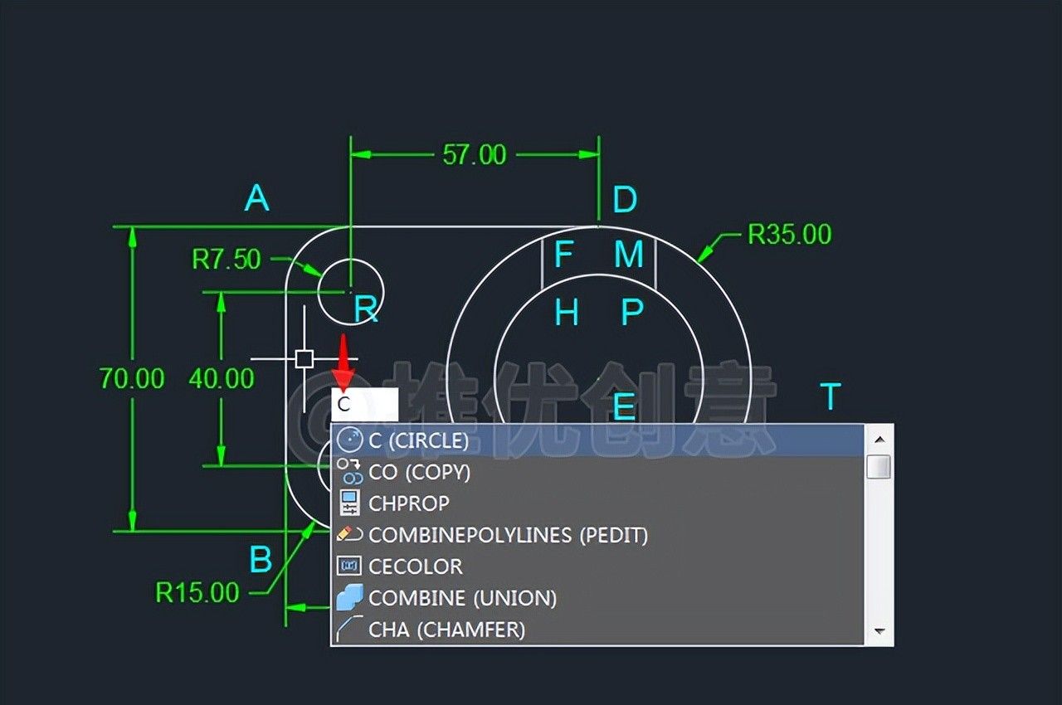Viewport: 1062px width, 705px height.
Task: Pick the 40.00 dimension text
Action: pos(222,379)
